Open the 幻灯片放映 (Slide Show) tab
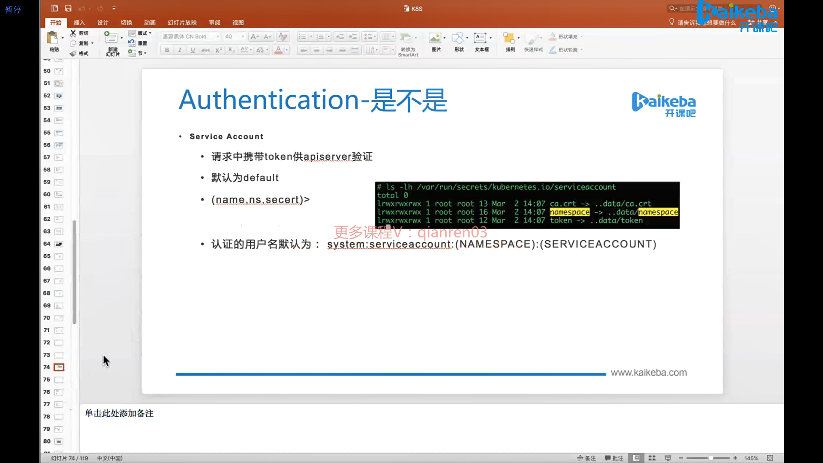The height and width of the screenshot is (463, 823). click(x=182, y=23)
